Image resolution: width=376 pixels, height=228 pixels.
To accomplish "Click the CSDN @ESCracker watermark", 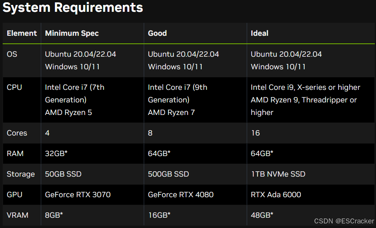I will (x=344, y=221).
